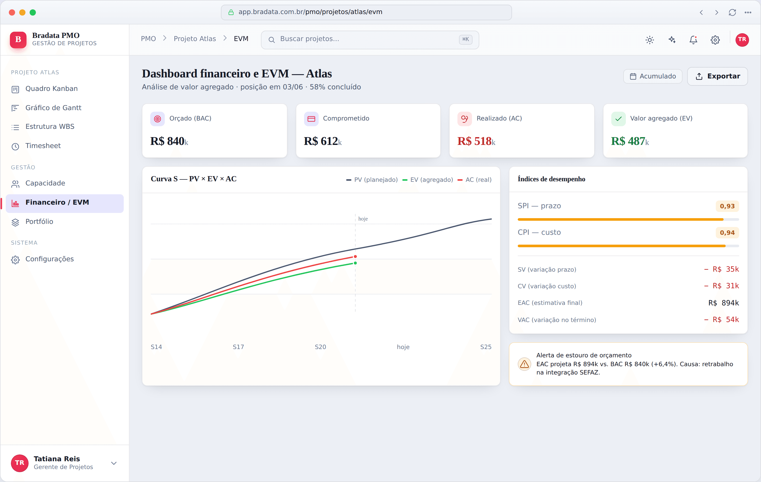The width and height of the screenshot is (761, 482).
Task: Click the search magnifier icon
Action: pyautogui.click(x=271, y=40)
